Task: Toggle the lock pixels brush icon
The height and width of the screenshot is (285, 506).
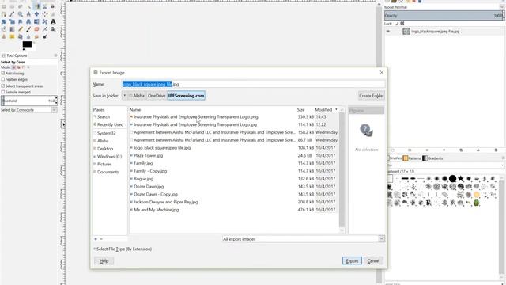Action: pos(397,24)
